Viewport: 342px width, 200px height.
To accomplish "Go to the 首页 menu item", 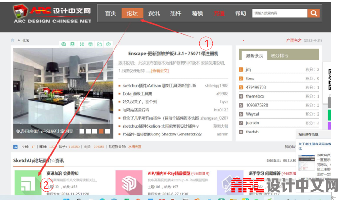I will pyautogui.click(x=111, y=13).
